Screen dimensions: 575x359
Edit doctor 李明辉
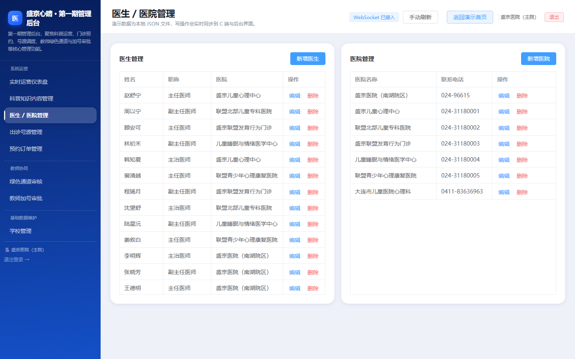tap(295, 256)
